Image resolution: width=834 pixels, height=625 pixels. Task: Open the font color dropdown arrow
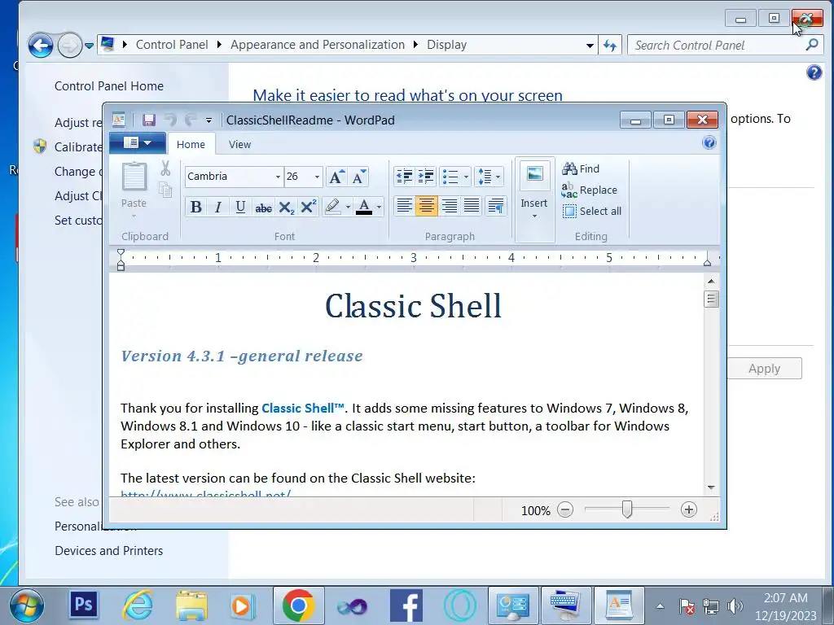pos(379,207)
